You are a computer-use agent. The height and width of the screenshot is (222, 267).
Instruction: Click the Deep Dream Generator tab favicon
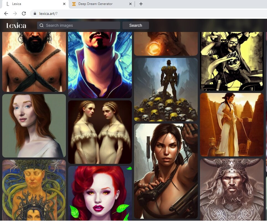[x=74, y=4]
